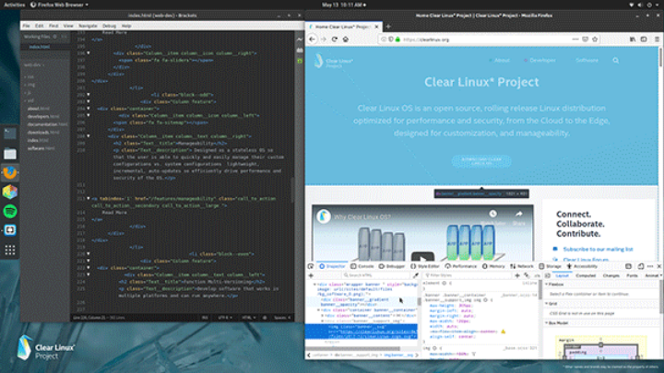Toggle pseudo-class panel icon in Rules

[527, 275]
